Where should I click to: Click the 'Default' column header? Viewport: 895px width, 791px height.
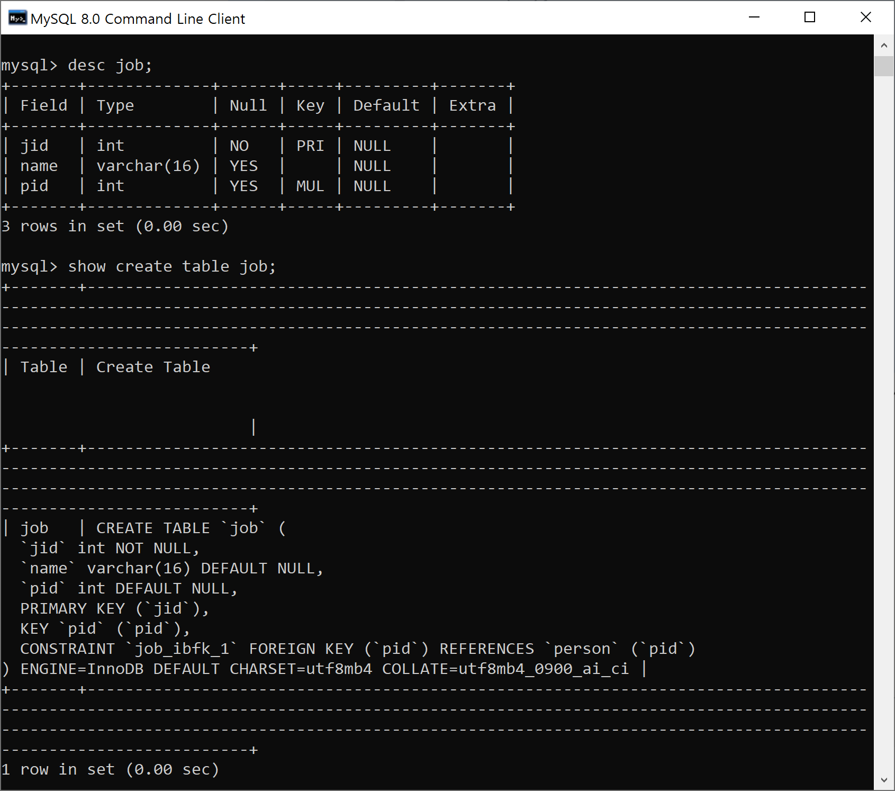pos(386,105)
